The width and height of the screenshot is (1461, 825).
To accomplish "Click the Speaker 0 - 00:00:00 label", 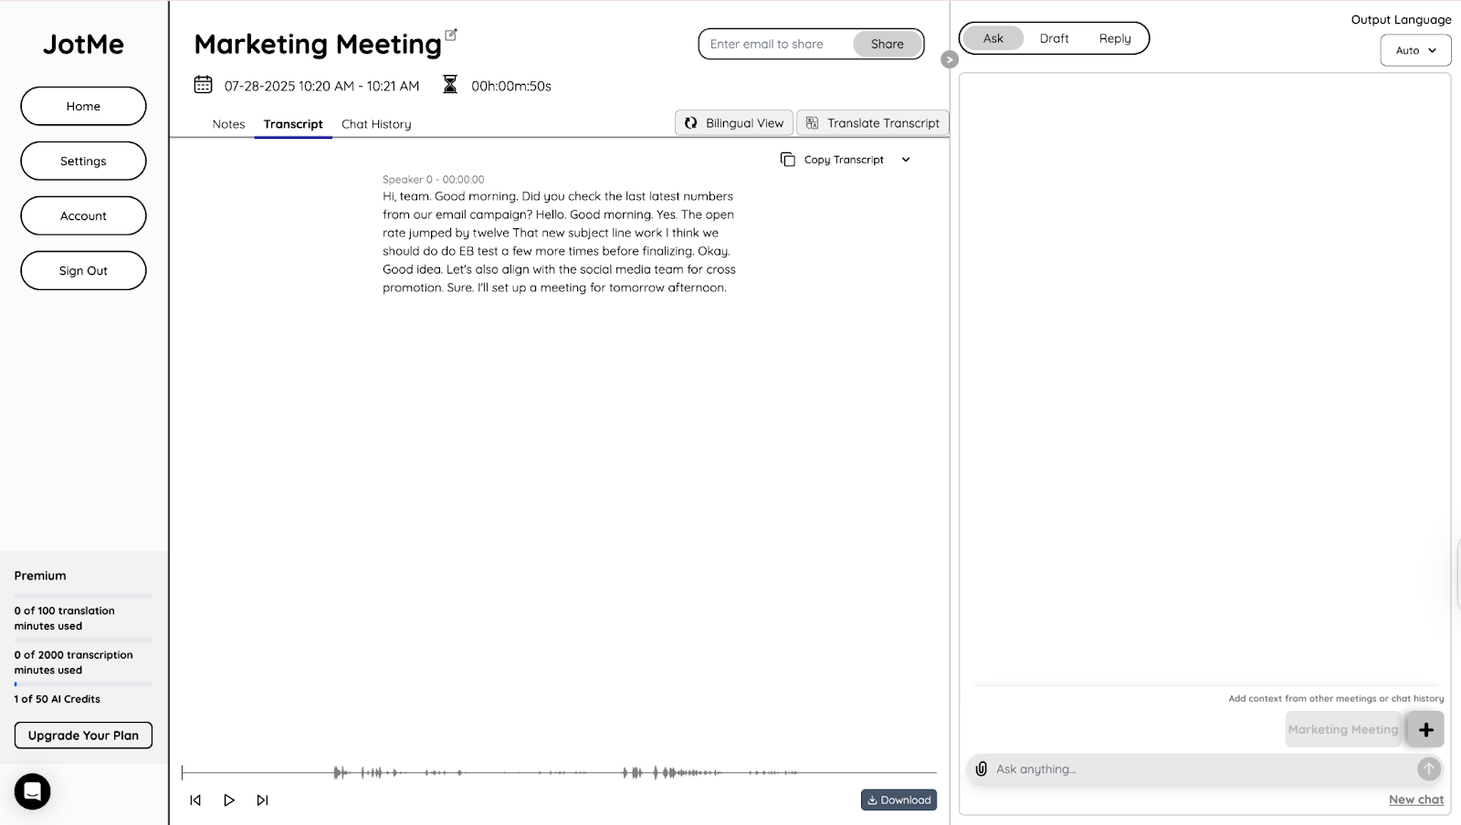I will pyautogui.click(x=433, y=180).
